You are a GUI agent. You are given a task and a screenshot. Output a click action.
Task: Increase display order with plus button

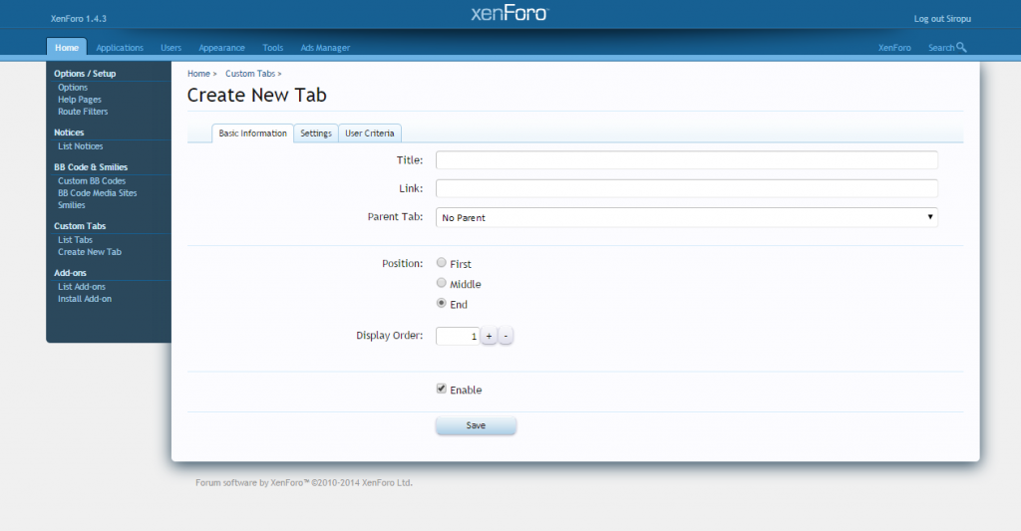click(489, 337)
